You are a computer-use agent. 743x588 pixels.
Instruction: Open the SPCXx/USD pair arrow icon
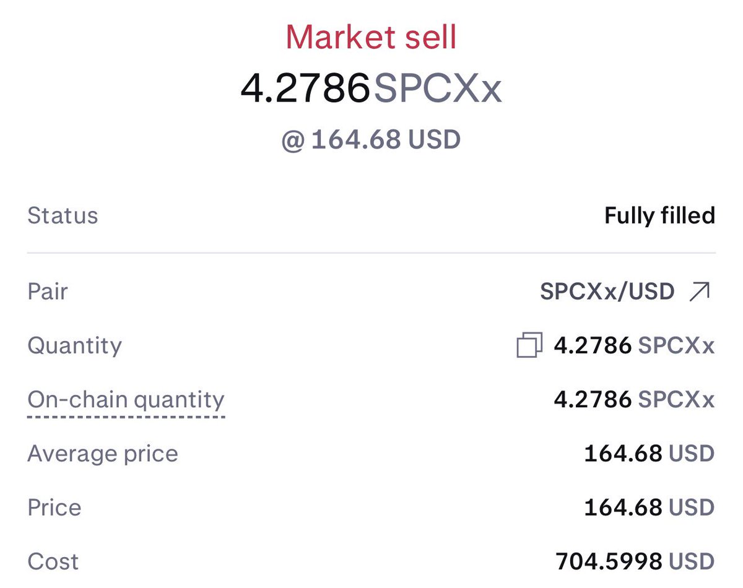point(700,291)
